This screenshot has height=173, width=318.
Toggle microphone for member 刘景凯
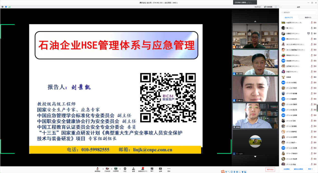312,34
